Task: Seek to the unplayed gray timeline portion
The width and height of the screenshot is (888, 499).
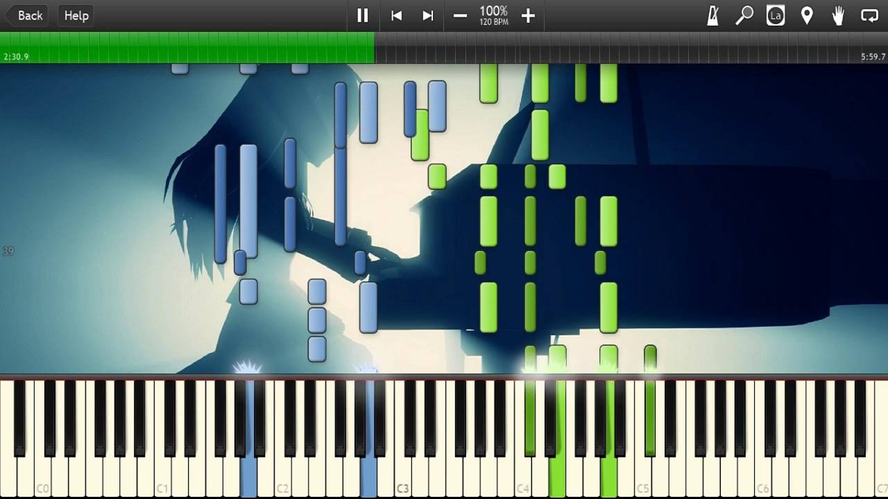Action: pos(631,47)
